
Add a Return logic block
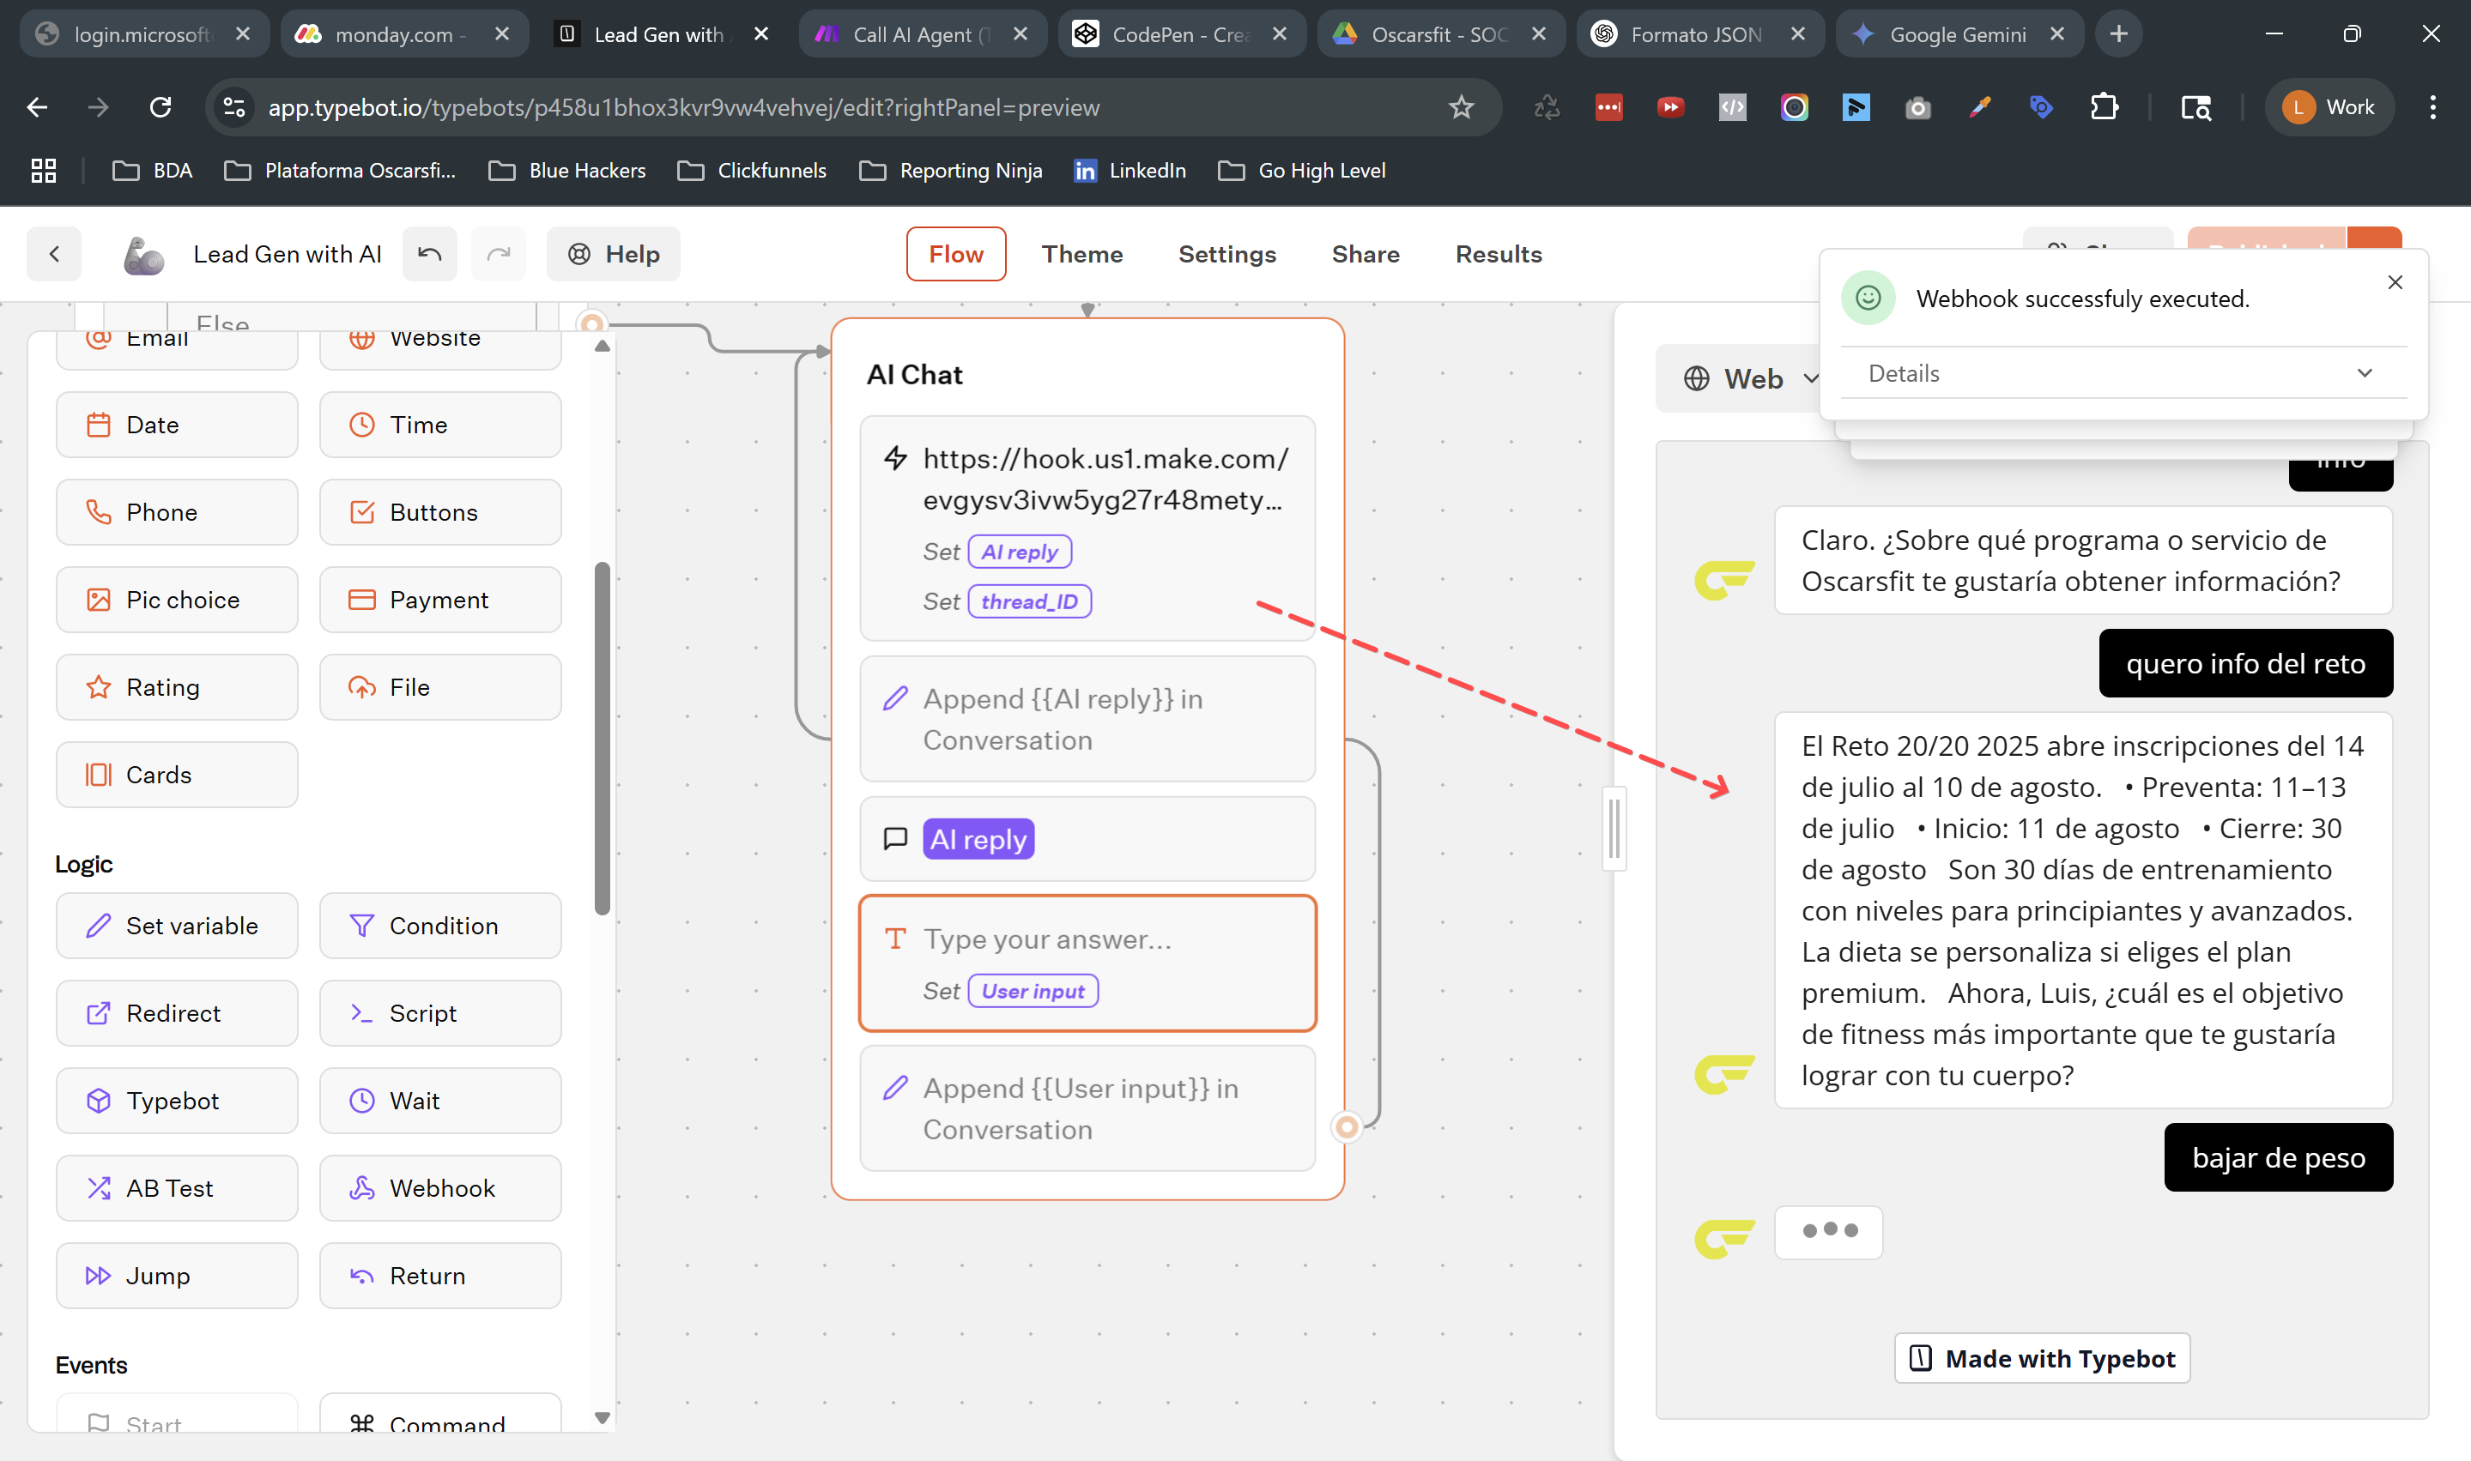(x=440, y=1276)
